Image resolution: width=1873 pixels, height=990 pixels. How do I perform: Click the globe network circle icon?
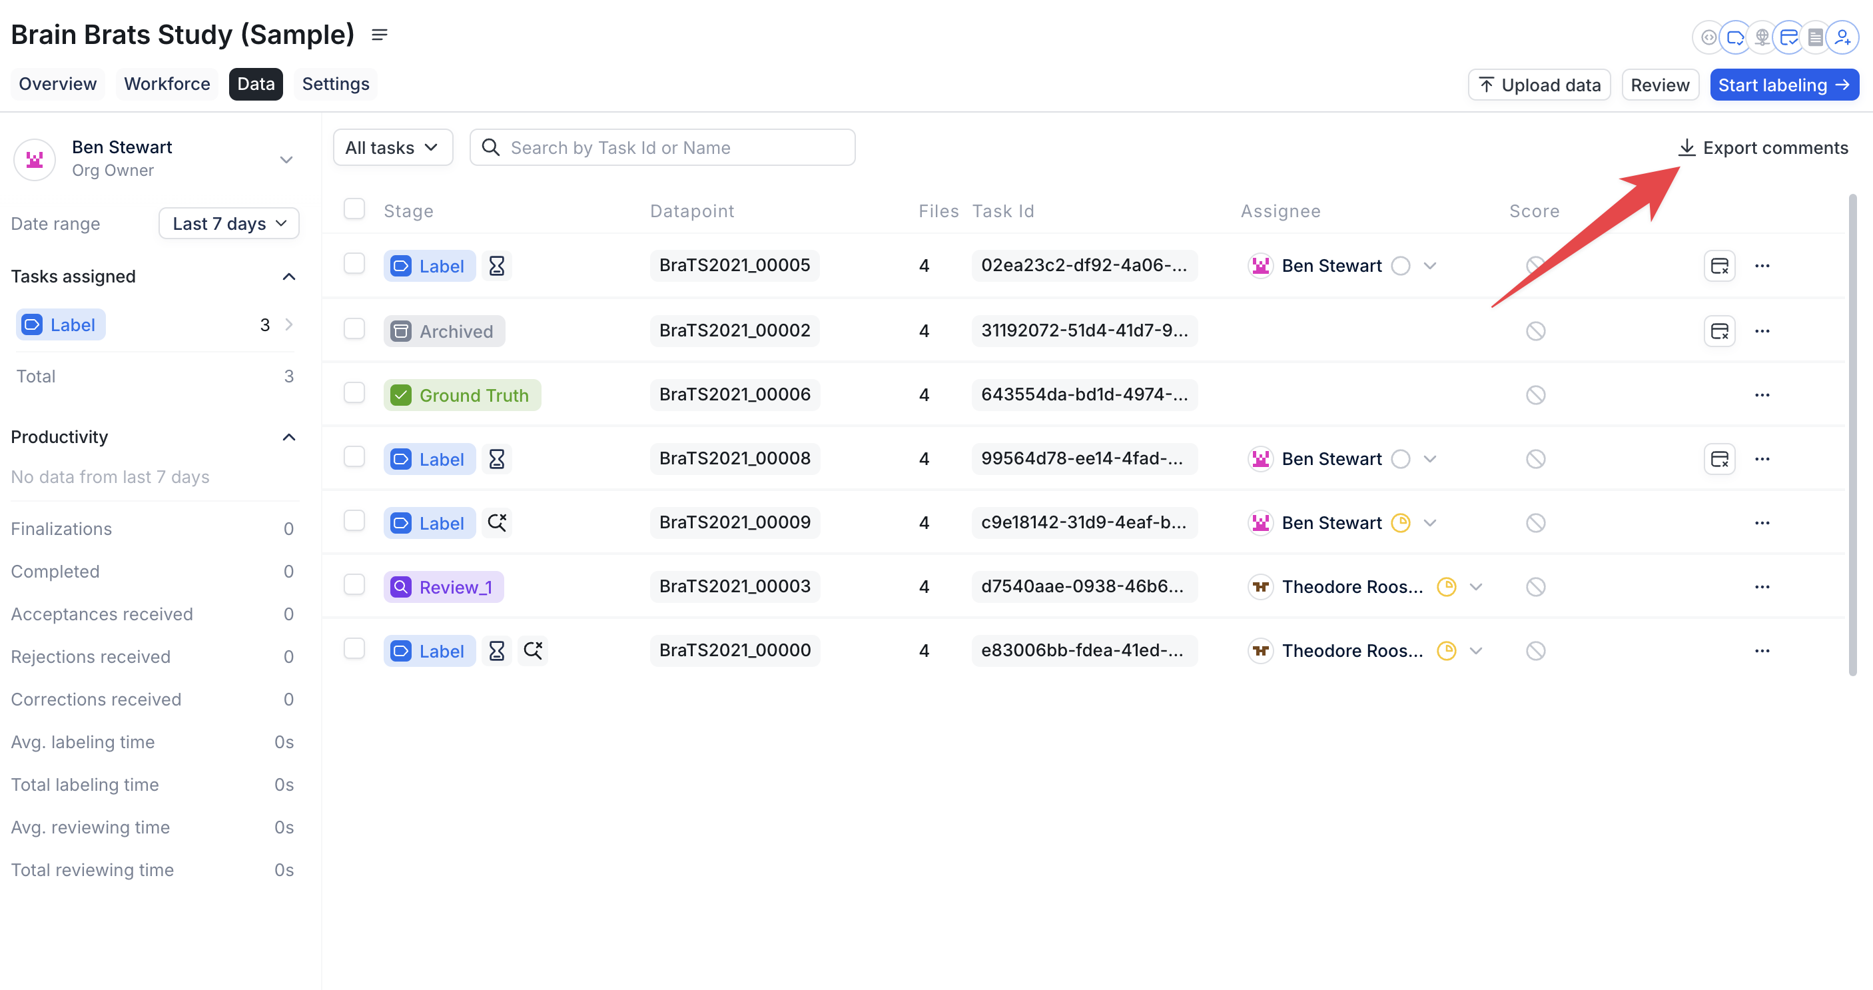tap(1762, 37)
